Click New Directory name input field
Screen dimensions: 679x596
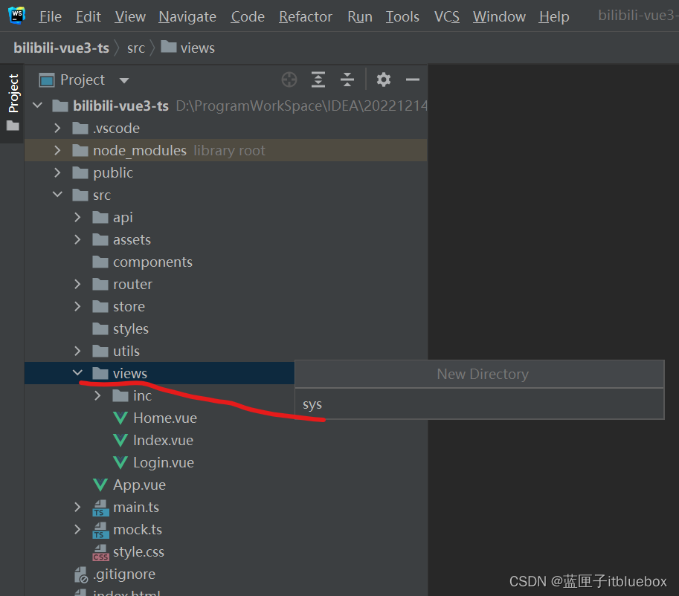[x=480, y=404]
